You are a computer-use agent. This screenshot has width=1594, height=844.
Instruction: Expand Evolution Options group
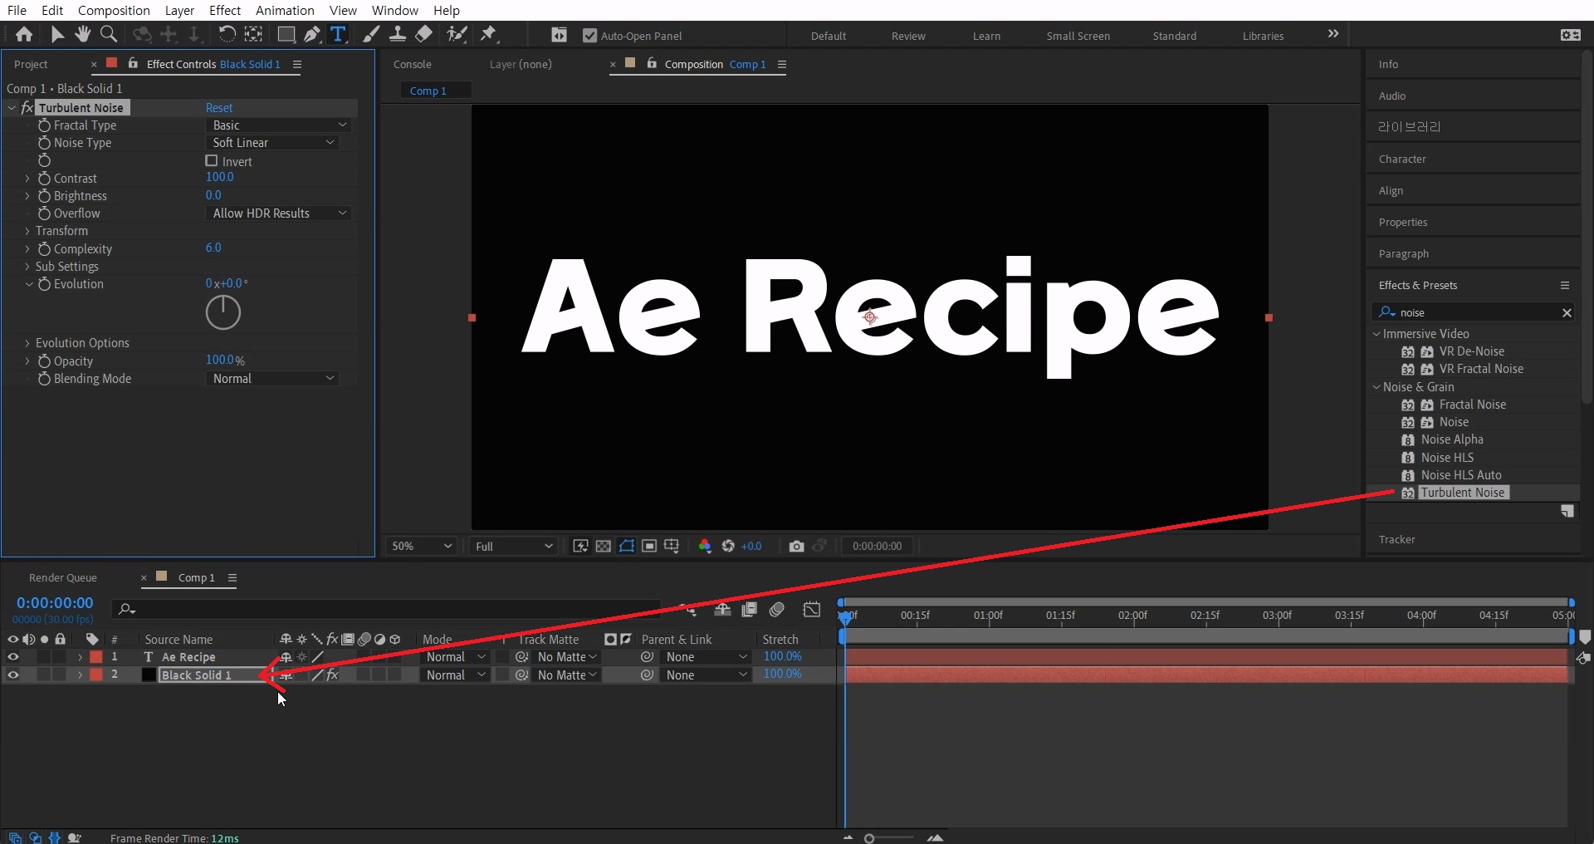point(27,343)
